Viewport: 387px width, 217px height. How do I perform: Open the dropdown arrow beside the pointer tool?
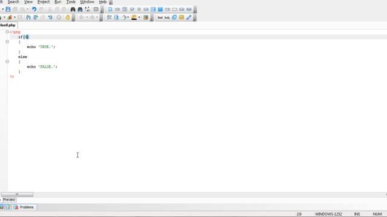(128, 17)
